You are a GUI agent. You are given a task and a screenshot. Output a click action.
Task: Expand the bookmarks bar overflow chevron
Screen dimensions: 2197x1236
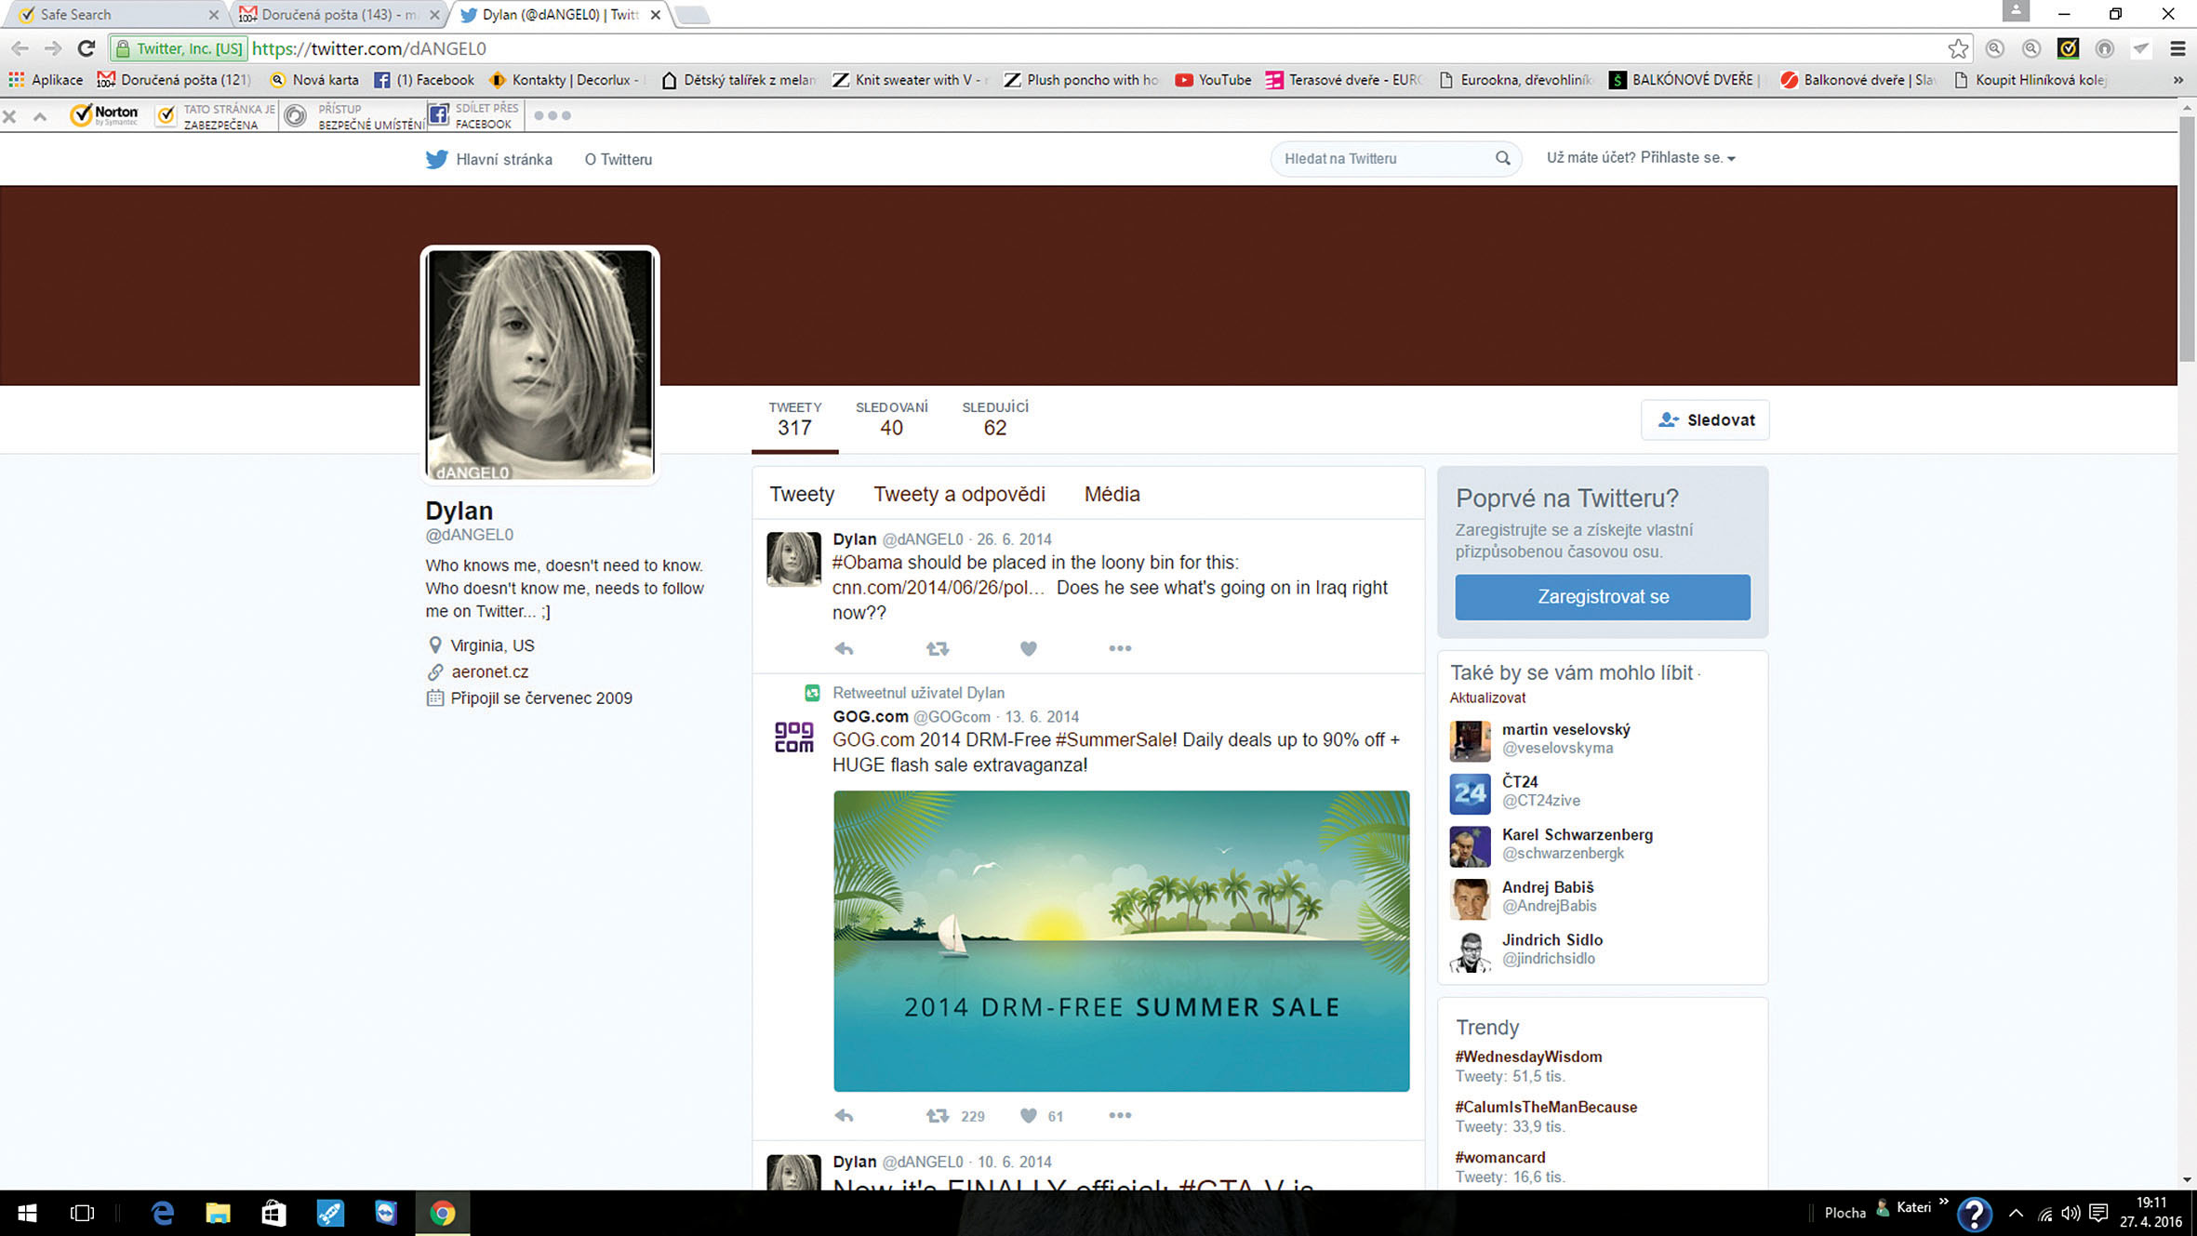point(2177,80)
